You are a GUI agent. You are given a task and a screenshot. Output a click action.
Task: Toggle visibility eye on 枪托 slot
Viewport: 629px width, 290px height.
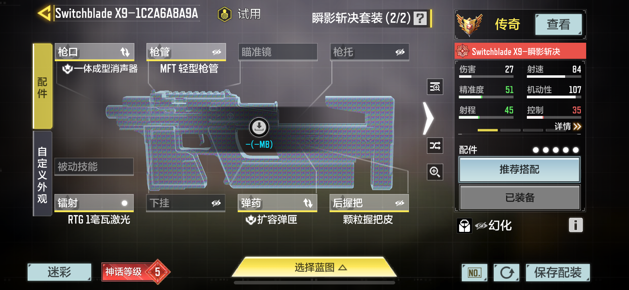pos(400,52)
